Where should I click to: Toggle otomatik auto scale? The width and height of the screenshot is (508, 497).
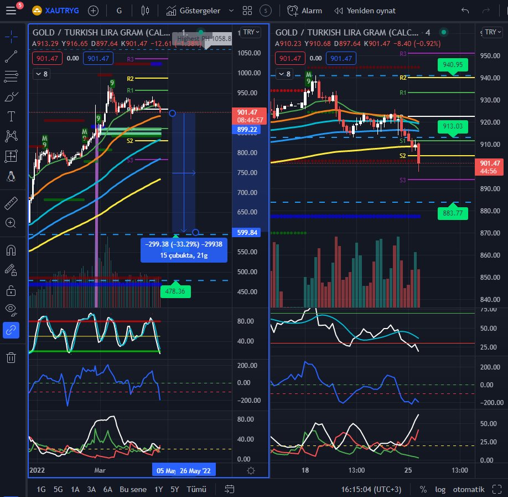469,489
